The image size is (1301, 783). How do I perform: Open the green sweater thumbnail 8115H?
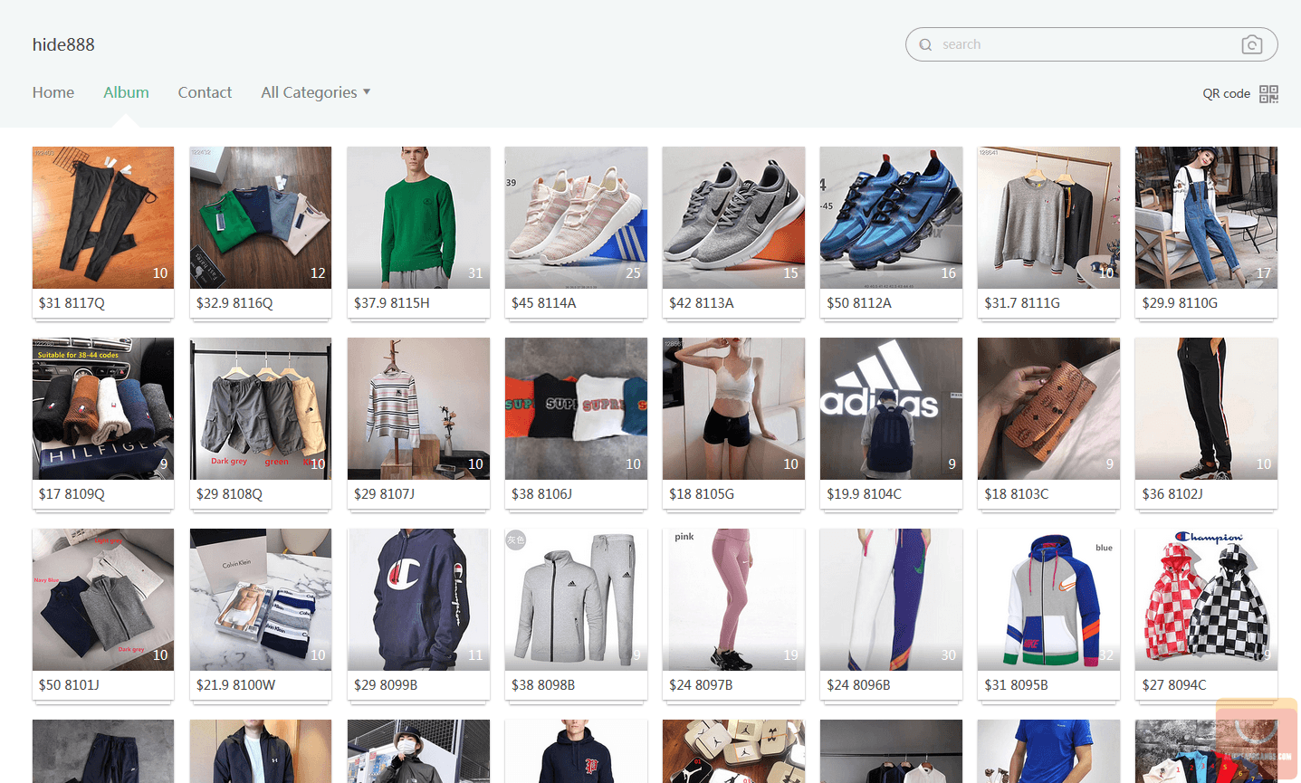[418, 217]
